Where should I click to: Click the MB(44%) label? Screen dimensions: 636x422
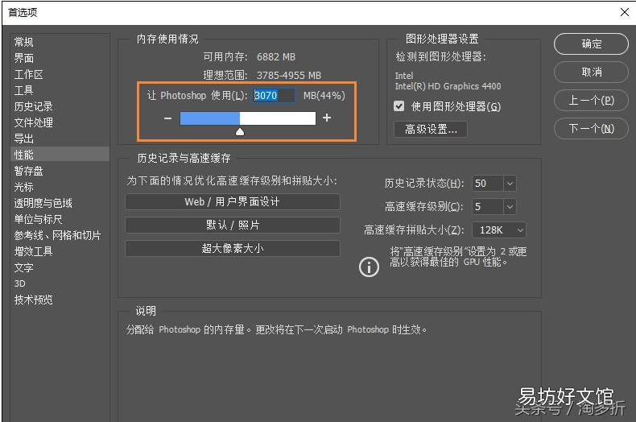pos(324,96)
